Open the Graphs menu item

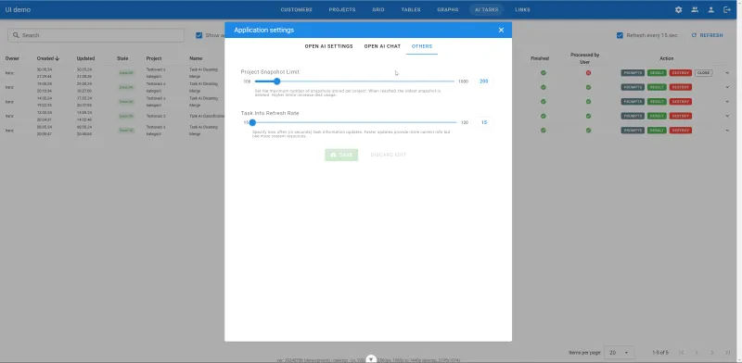click(x=448, y=9)
